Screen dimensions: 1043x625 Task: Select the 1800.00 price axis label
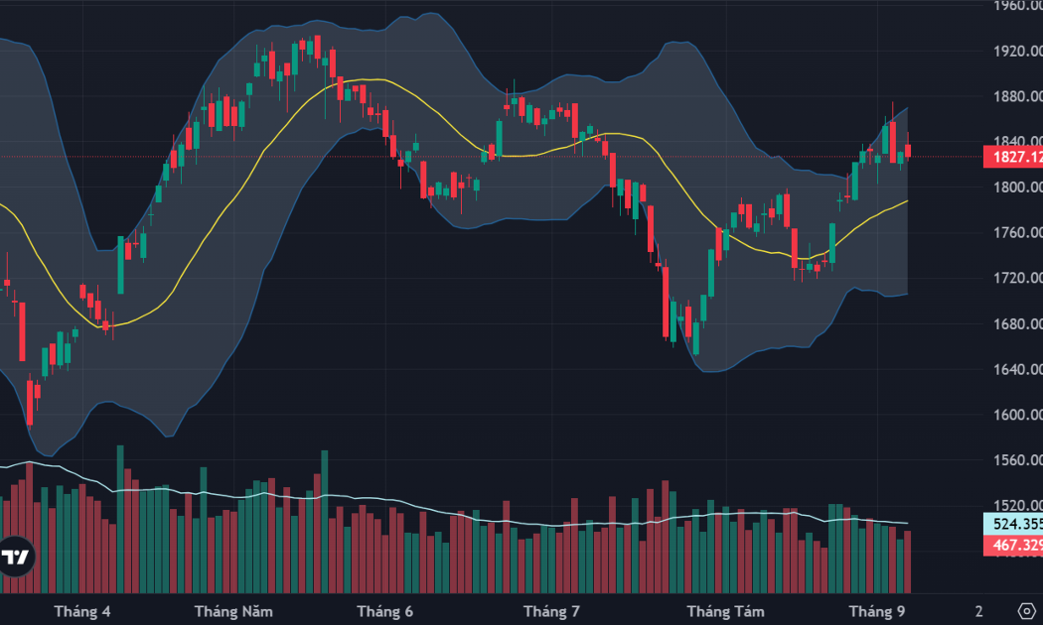click(1018, 187)
